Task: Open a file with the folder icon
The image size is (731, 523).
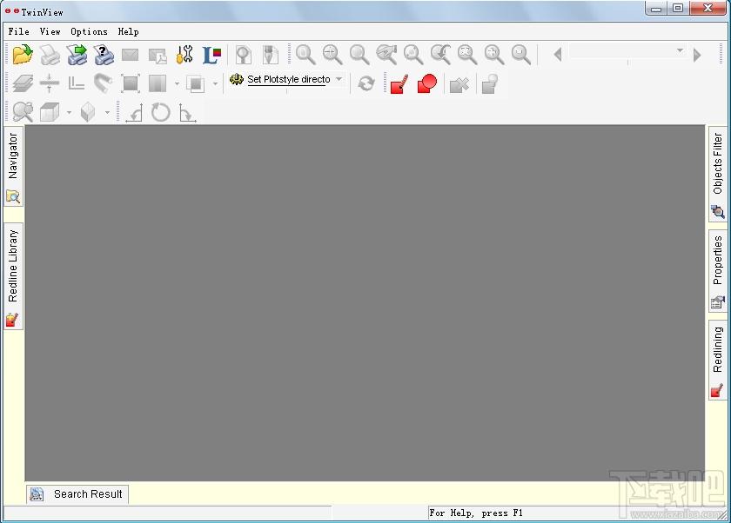Action: (x=23, y=55)
